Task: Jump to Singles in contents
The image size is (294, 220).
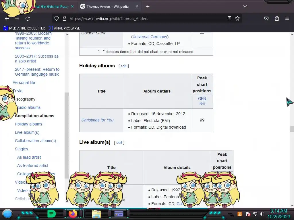Action: click(x=22, y=149)
